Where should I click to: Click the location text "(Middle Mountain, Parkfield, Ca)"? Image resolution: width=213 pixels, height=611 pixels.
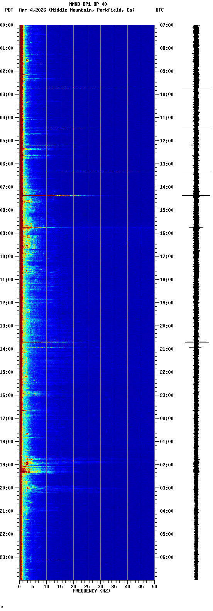[92, 10]
